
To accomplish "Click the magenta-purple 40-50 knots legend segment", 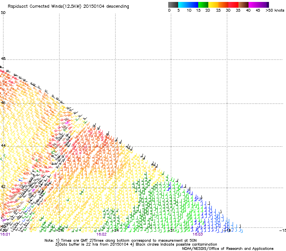I will pyautogui.click(x=259, y=5).
